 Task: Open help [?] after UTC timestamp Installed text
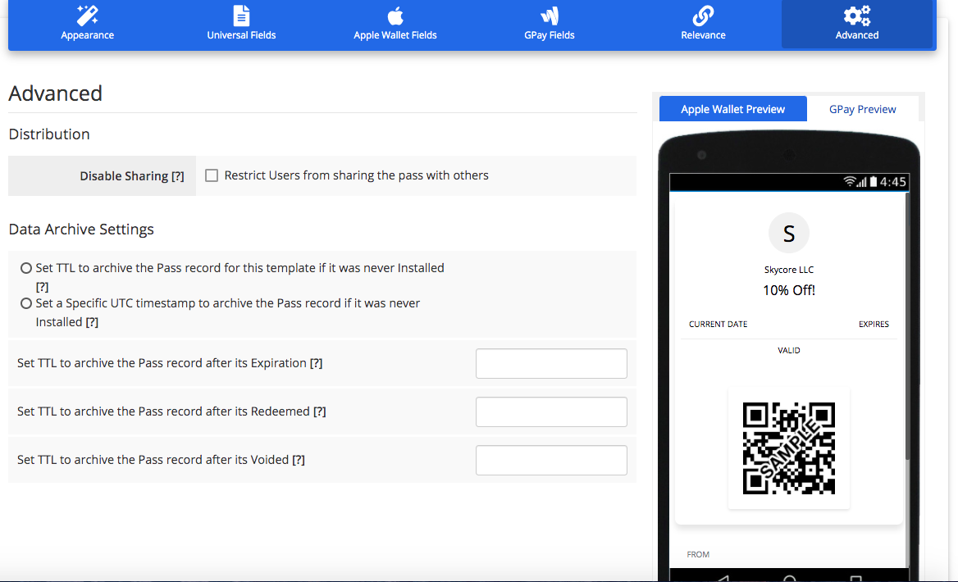(92, 322)
